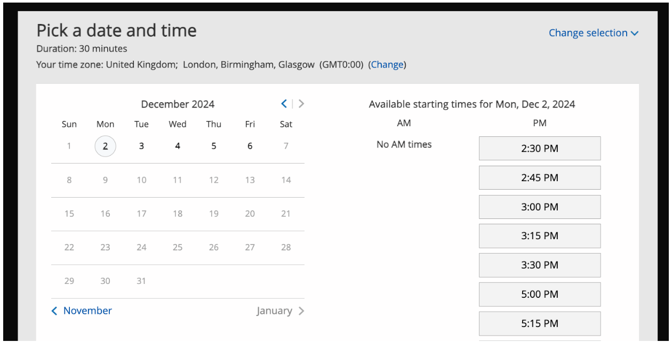This screenshot has width=672, height=342.
Task: Choose the 5:00 PM starting time
Action: click(x=539, y=295)
